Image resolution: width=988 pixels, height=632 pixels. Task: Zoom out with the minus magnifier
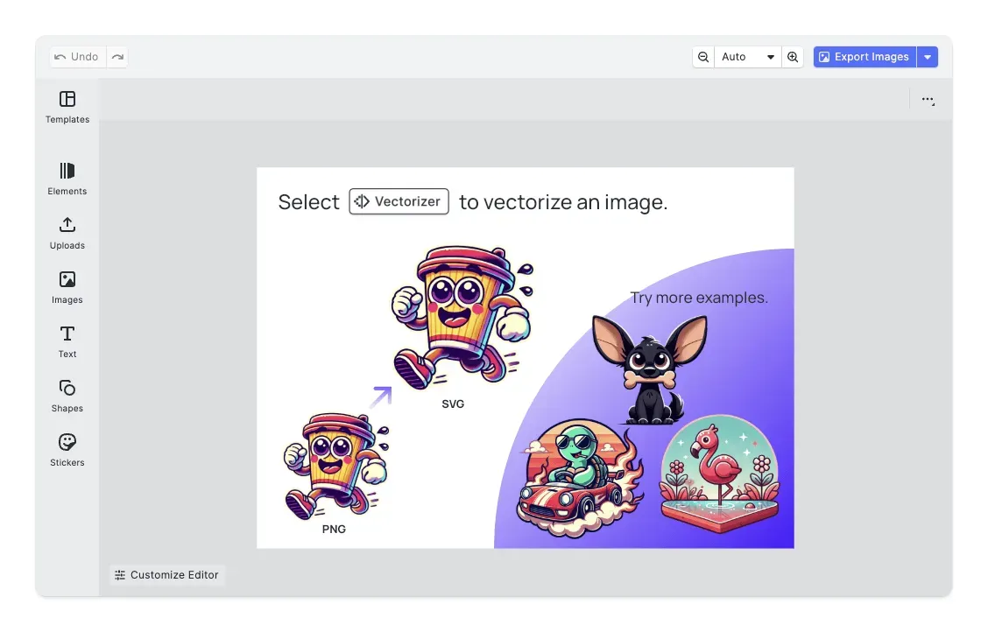(703, 57)
